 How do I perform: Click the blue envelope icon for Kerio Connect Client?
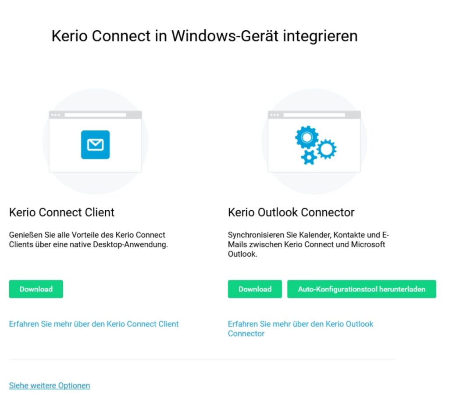pos(96,145)
